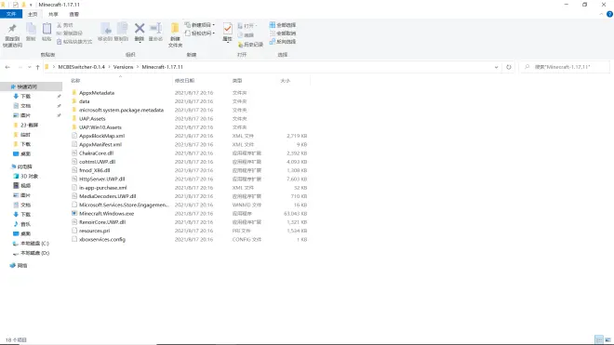Click the Select all icon in ribbon
This screenshot has height=345, width=614.
tap(283, 25)
